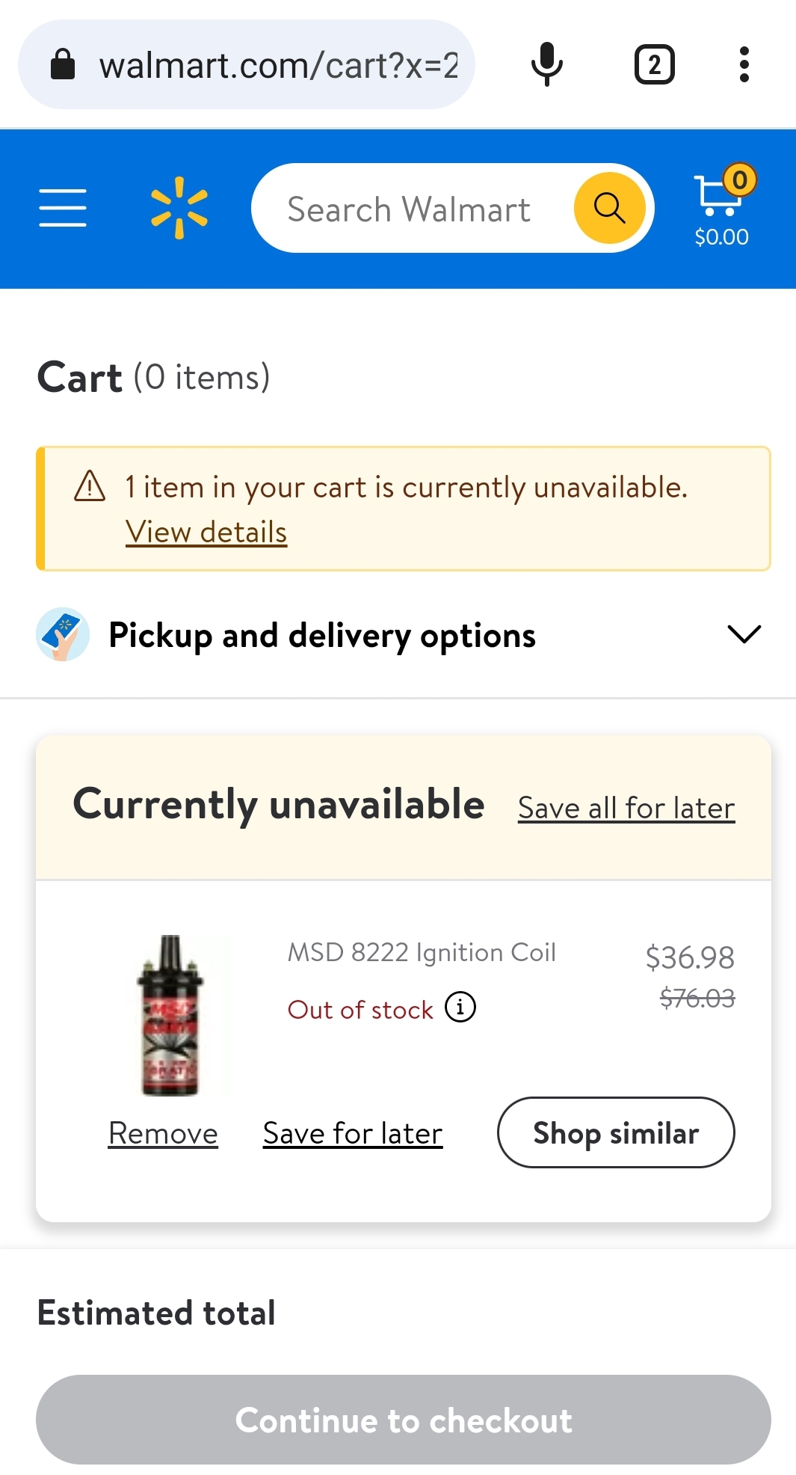Remove the MSD 8222 Ignition Coil

(x=162, y=1132)
